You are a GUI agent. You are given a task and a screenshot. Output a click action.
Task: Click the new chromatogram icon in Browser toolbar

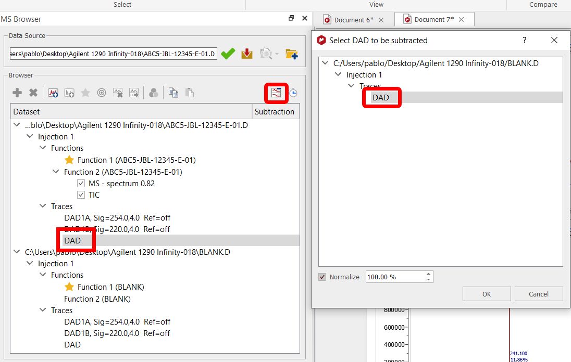pyautogui.click(x=53, y=93)
